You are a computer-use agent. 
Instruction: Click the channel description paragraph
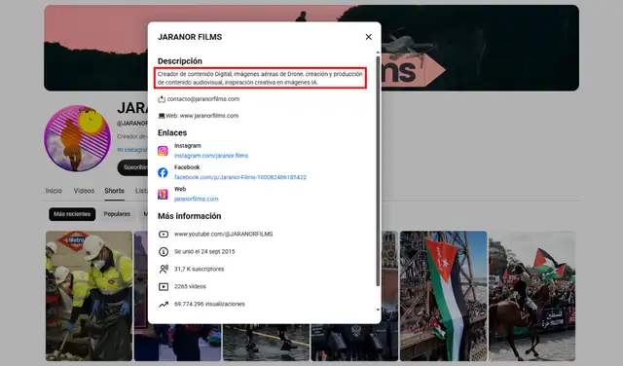coord(260,78)
